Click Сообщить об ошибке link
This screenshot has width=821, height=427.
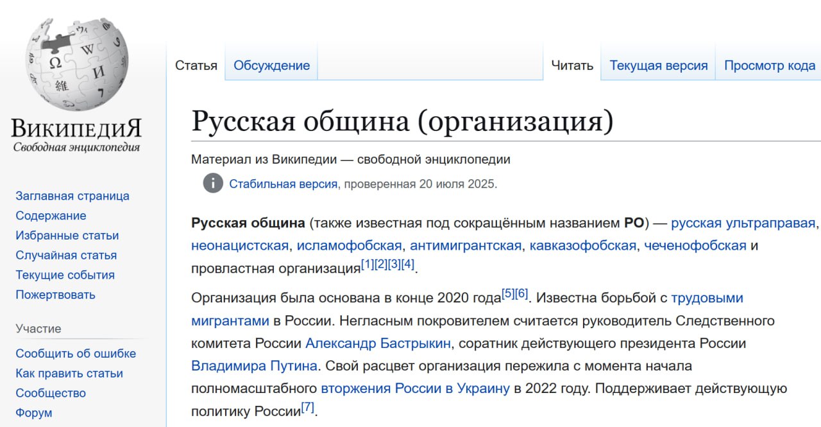pos(76,354)
